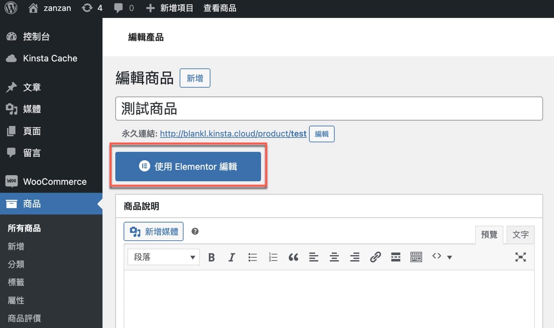Click 編輯 button next to permalink
554x328 pixels.
tap(322, 134)
